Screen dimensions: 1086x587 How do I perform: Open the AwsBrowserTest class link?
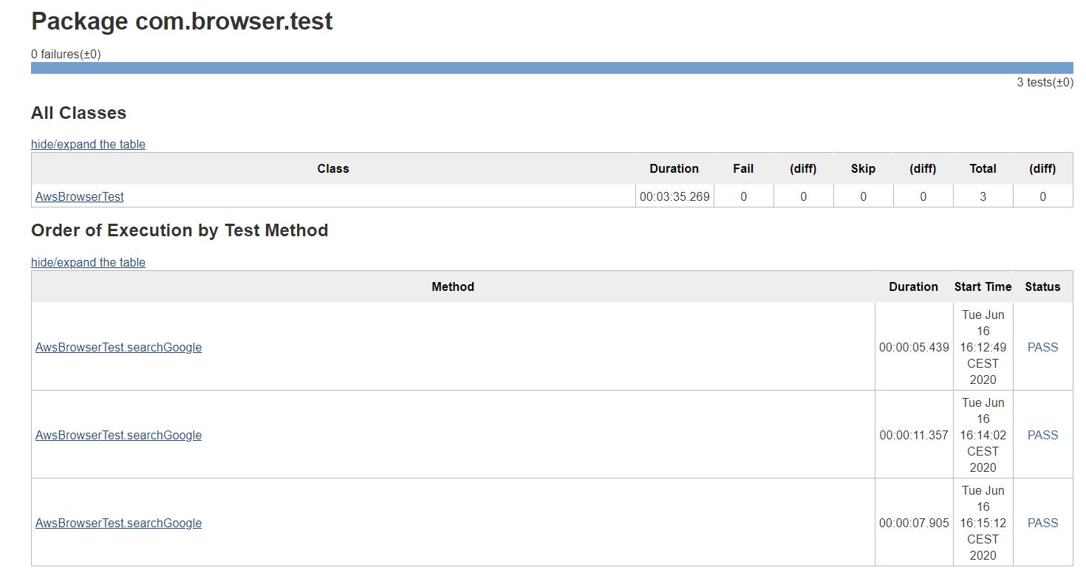(80, 196)
